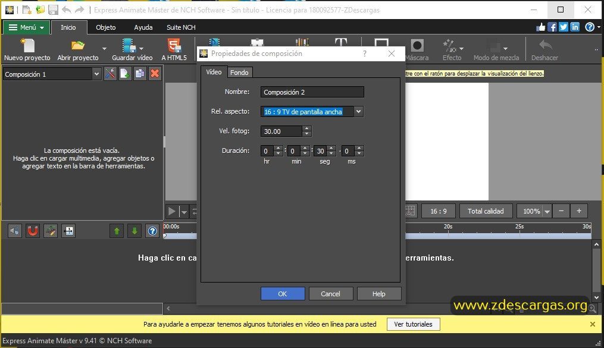
Task: Expand the Guardar vídeo dropdown arrow
Action: pos(141,49)
